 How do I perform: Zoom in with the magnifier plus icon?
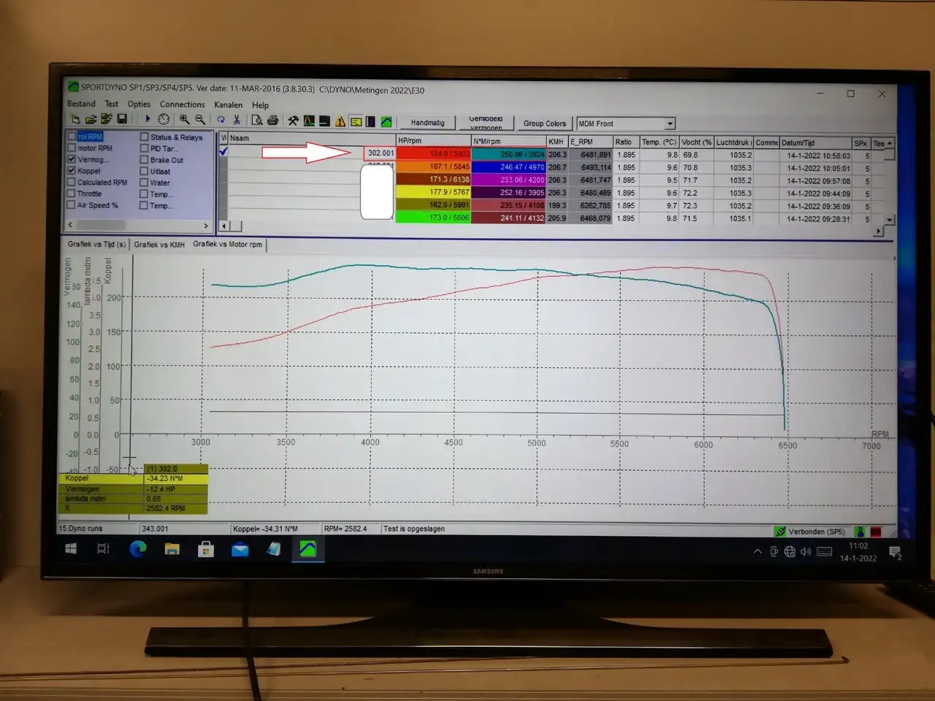coord(185,120)
